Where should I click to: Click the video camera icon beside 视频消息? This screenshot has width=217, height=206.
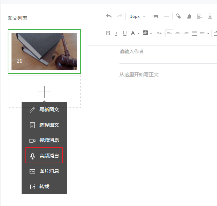click(32, 141)
